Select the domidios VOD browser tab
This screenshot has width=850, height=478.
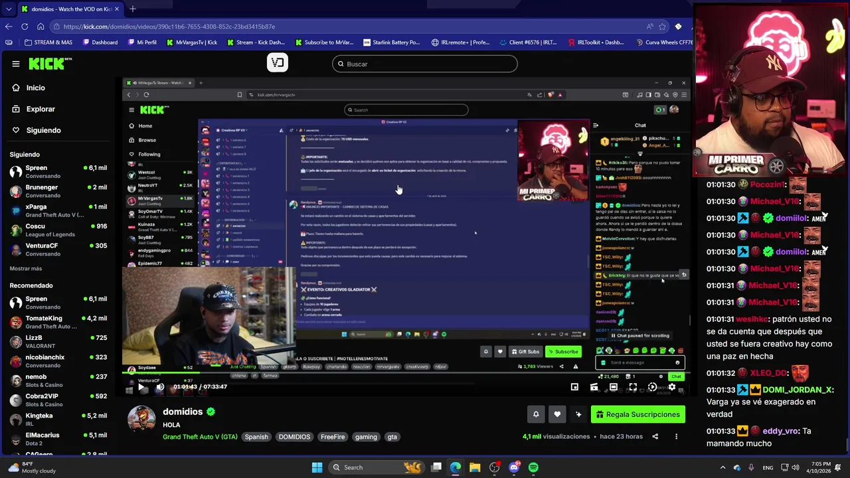70,9
